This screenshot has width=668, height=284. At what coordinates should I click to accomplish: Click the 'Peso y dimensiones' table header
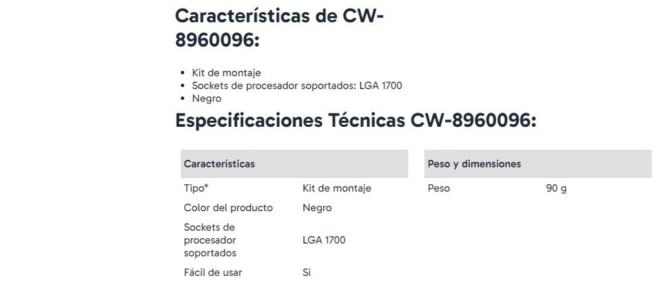[474, 164]
